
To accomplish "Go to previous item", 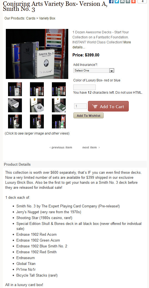I will coord(61,147).
